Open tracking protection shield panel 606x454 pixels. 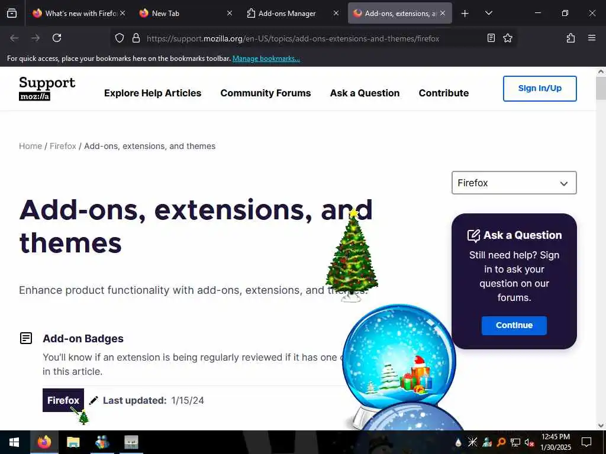[x=120, y=38]
